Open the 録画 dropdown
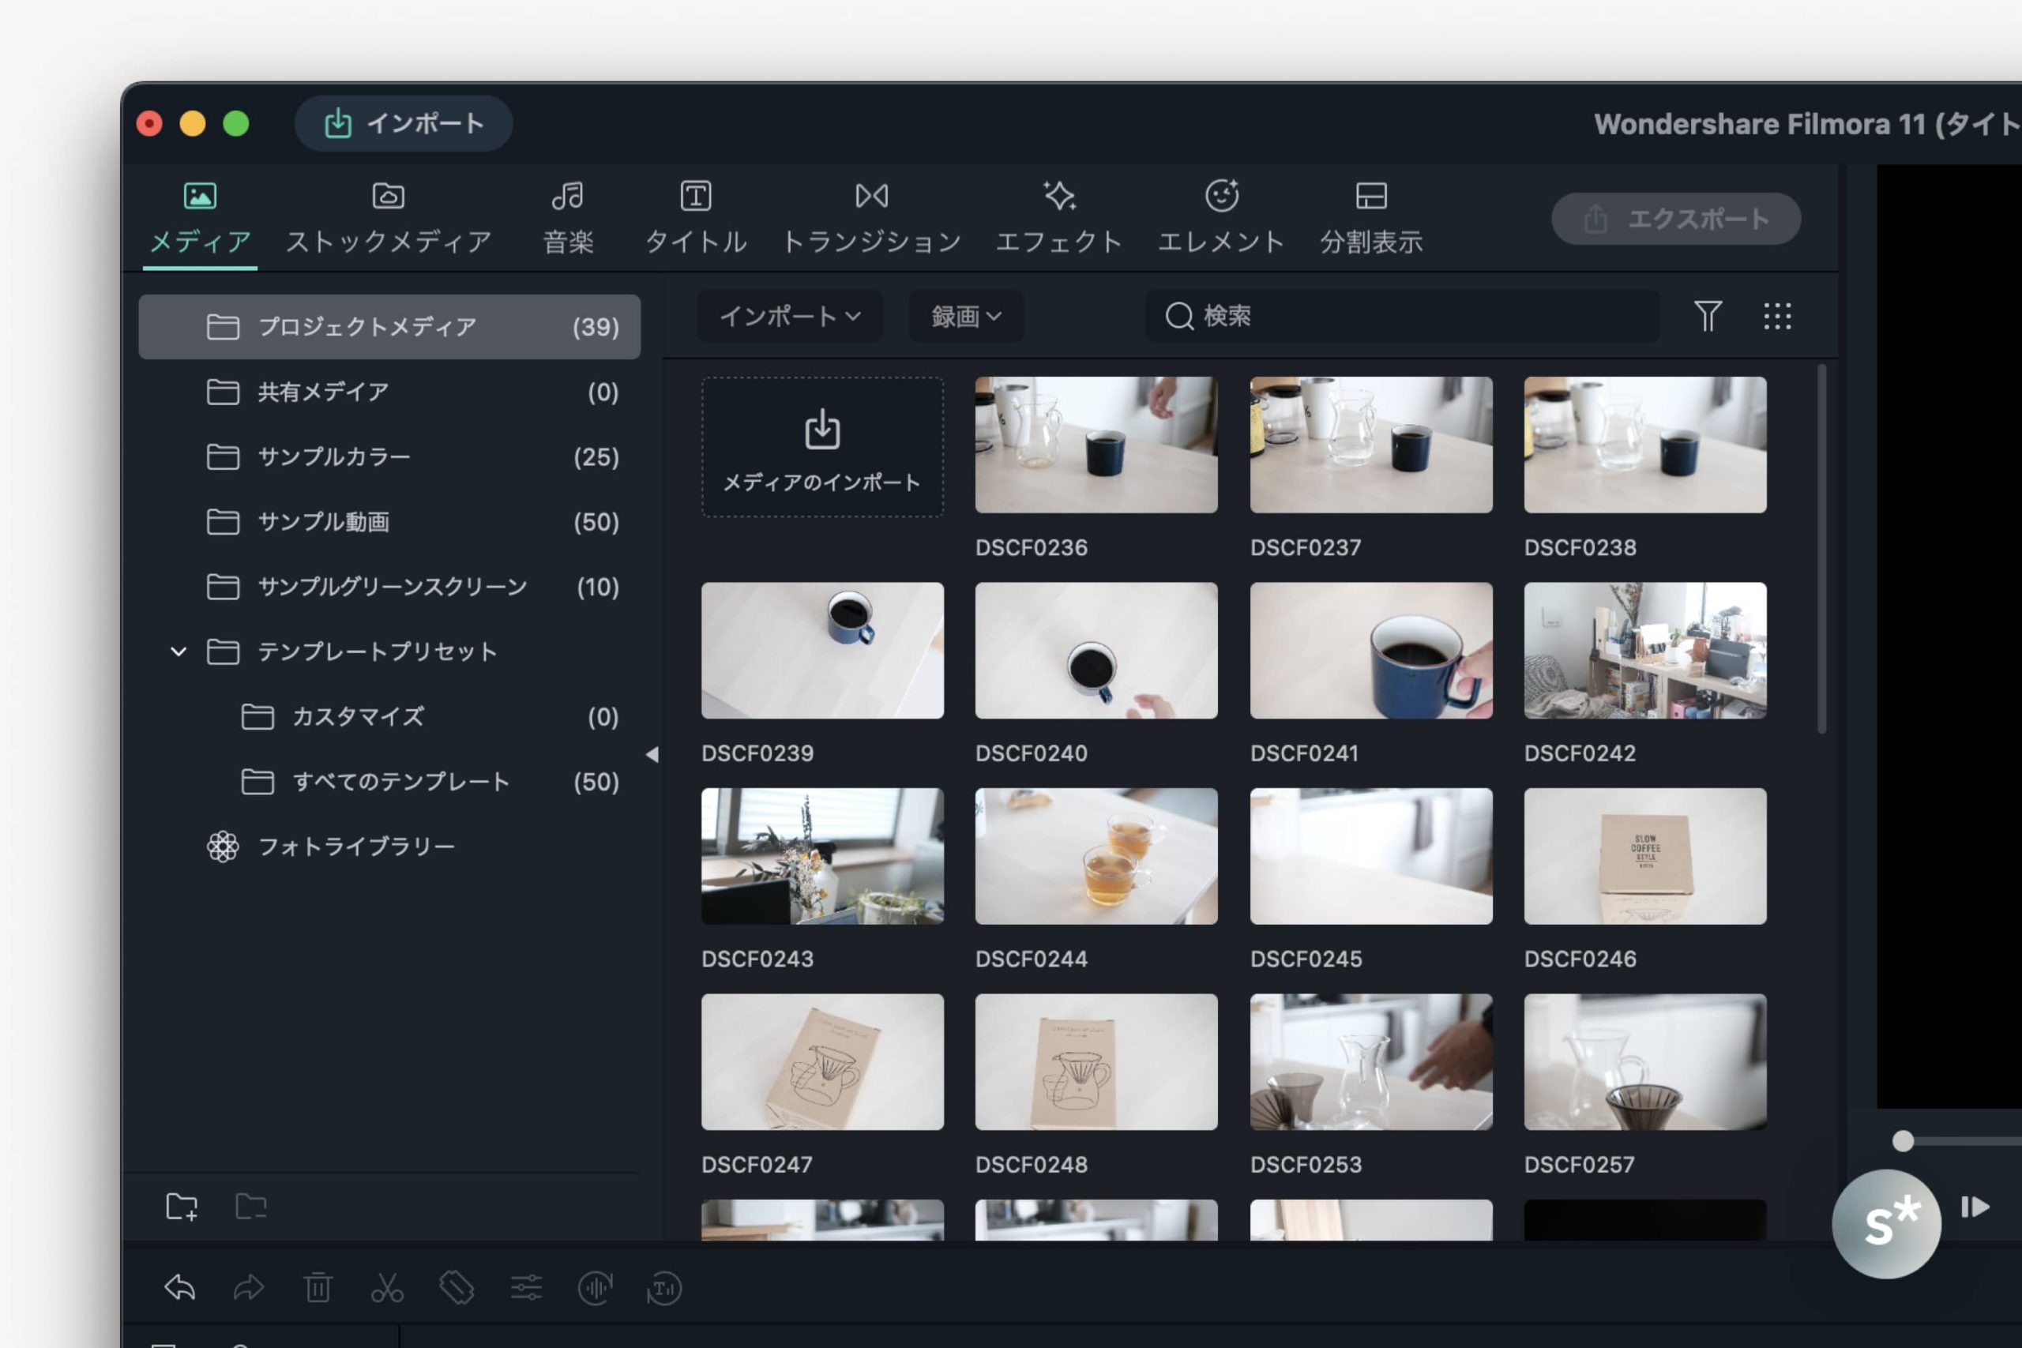2022x1348 pixels. pos(965,317)
